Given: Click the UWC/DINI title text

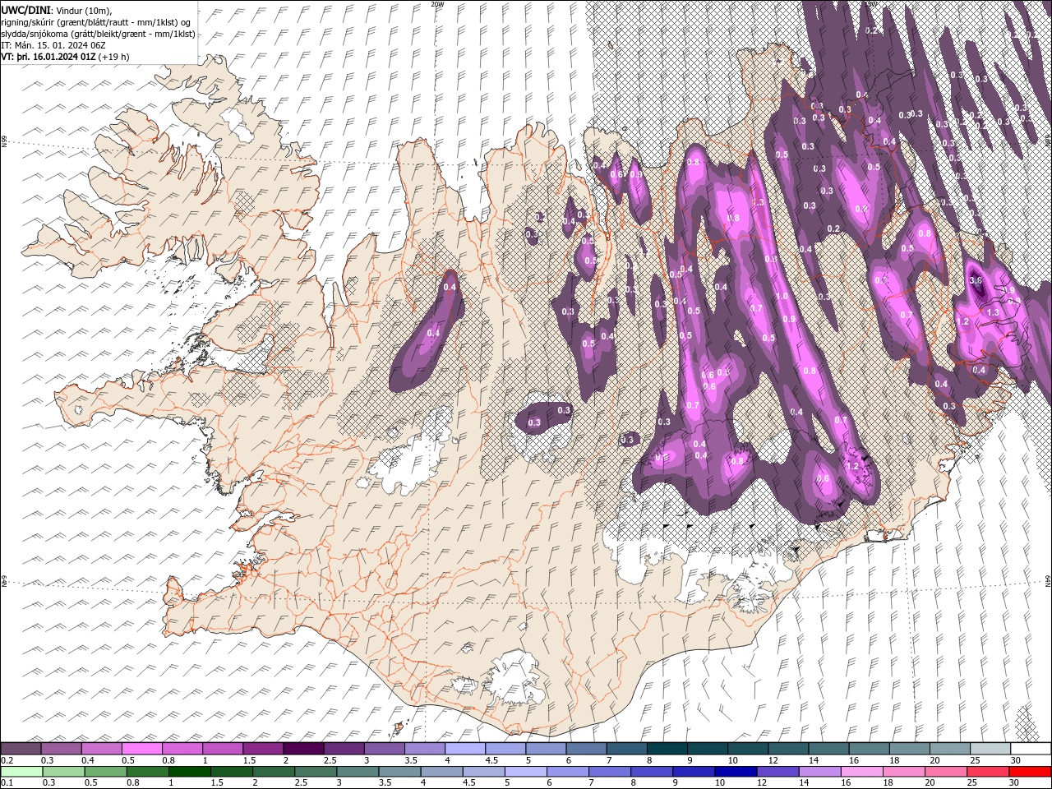Looking at the screenshot, I should (25, 9).
